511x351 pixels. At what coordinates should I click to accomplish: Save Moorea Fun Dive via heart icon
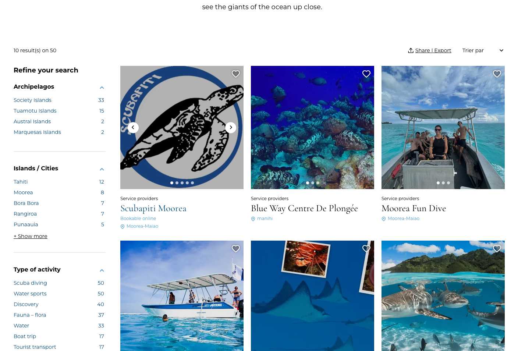coord(497,74)
